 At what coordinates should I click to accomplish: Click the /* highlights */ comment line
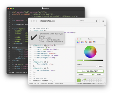tap(40, 28)
